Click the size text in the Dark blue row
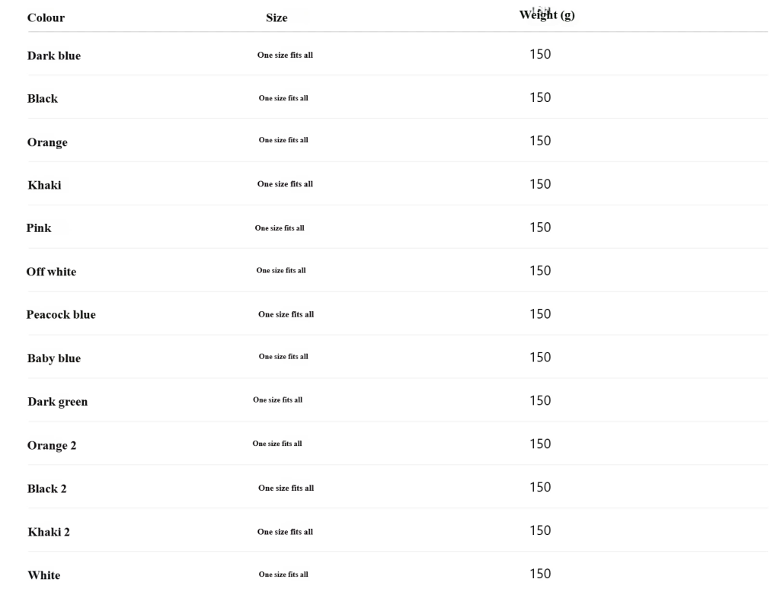The image size is (780, 611). click(285, 55)
